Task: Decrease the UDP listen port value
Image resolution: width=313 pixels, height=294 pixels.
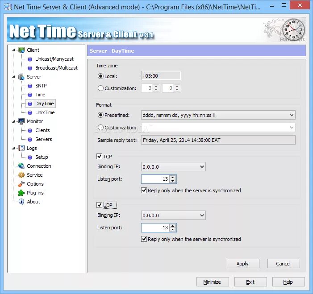Action: [x=172, y=230]
